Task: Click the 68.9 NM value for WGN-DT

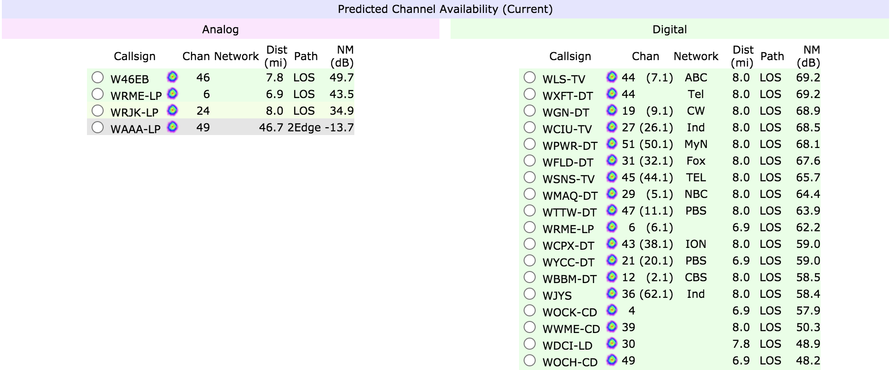Action: point(808,111)
